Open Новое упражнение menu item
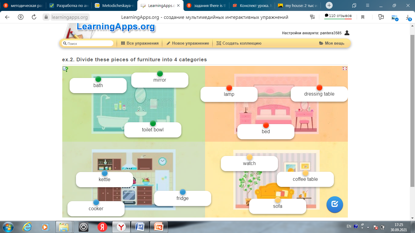The height and width of the screenshot is (233, 415). coord(188,43)
